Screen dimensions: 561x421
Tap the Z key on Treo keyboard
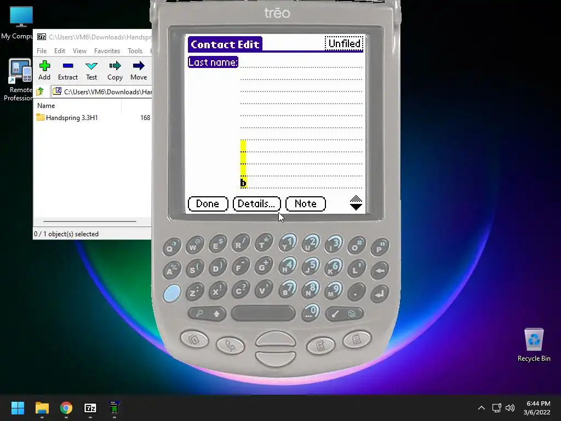click(194, 292)
